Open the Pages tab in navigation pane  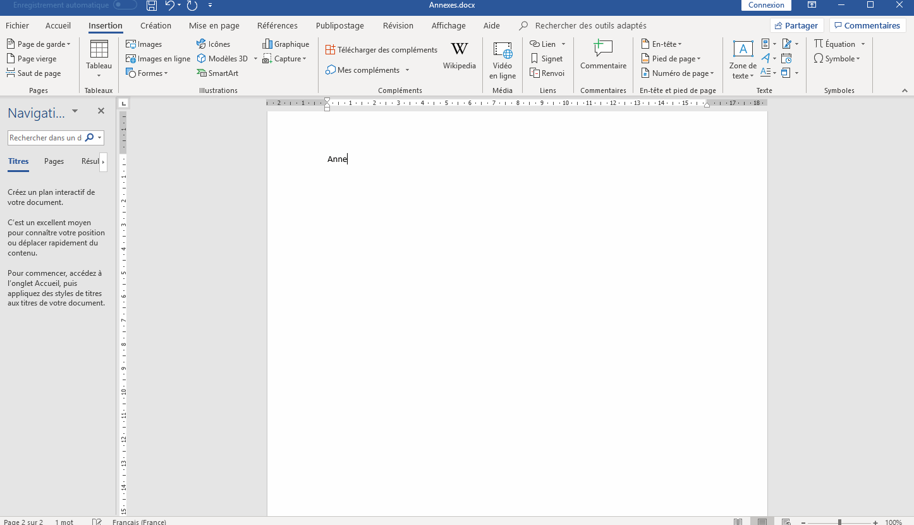pos(54,161)
